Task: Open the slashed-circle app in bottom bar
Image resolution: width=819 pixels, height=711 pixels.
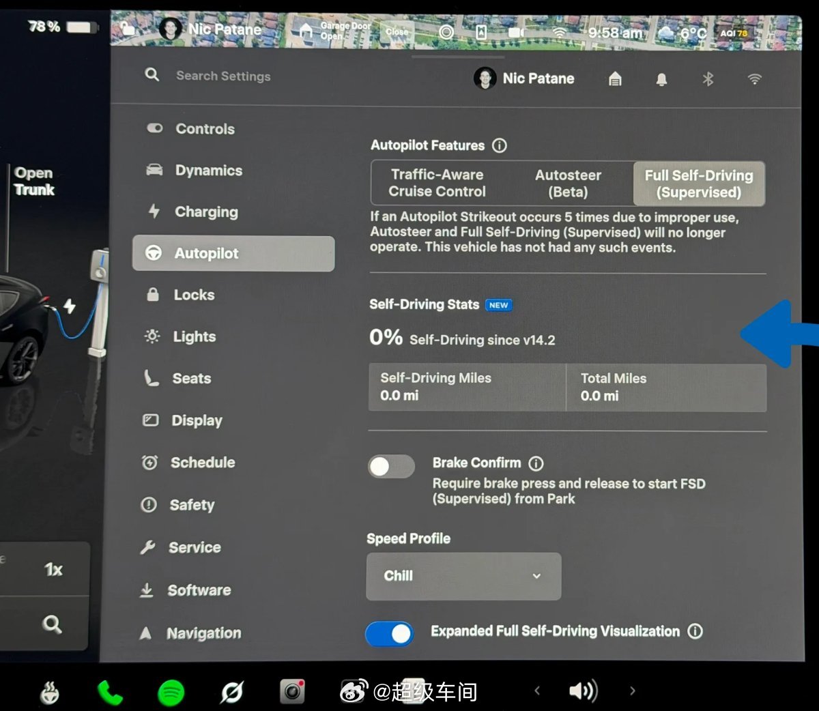Action: [232, 693]
